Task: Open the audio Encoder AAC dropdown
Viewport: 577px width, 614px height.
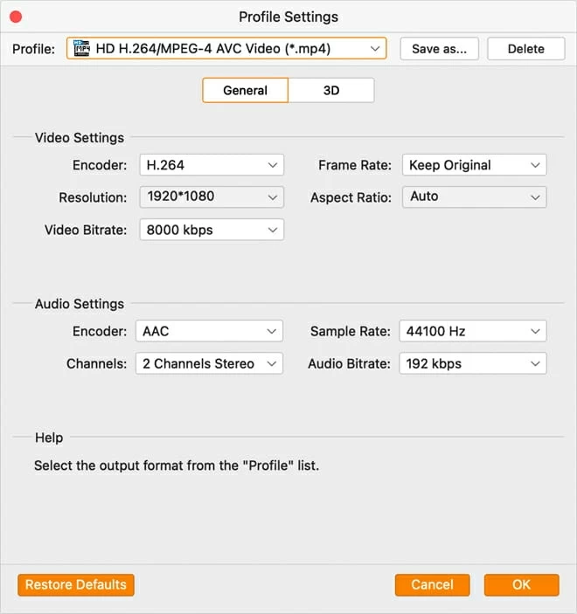Action: pyautogui.click(x=209, y=331)
